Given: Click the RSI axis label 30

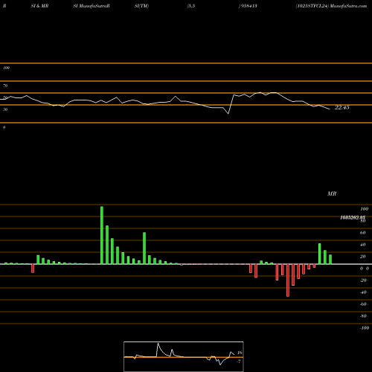Looking at the screenshot, I should pyautogui.click(x=5, y=109).
